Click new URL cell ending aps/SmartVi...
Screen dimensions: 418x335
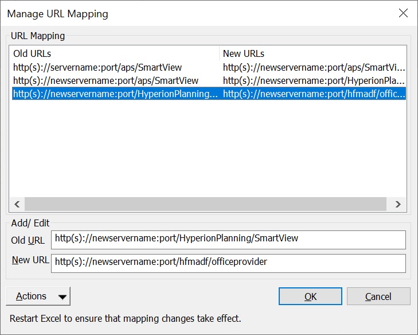point(314,67)
